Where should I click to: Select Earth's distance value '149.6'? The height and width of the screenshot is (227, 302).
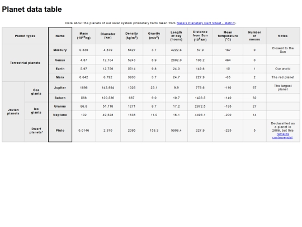(x=200, y=69)
